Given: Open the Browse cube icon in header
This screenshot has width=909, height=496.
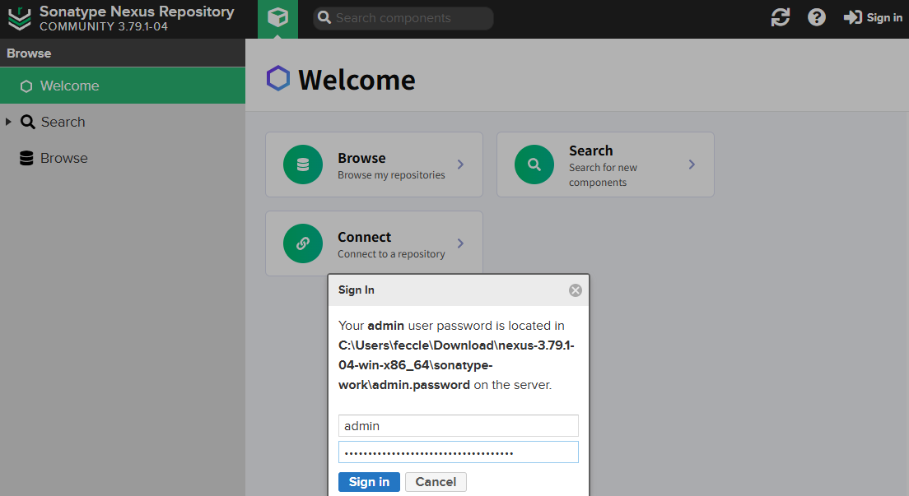Looking at the screenshot, I should (277, 18).
